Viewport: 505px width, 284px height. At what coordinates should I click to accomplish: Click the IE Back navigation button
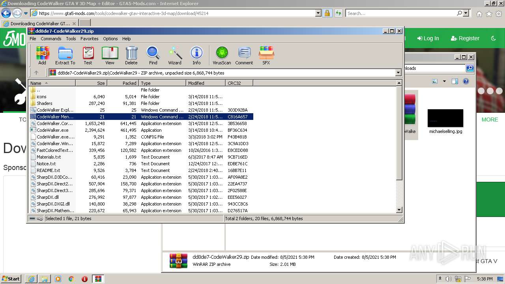[x=6, y=13]
